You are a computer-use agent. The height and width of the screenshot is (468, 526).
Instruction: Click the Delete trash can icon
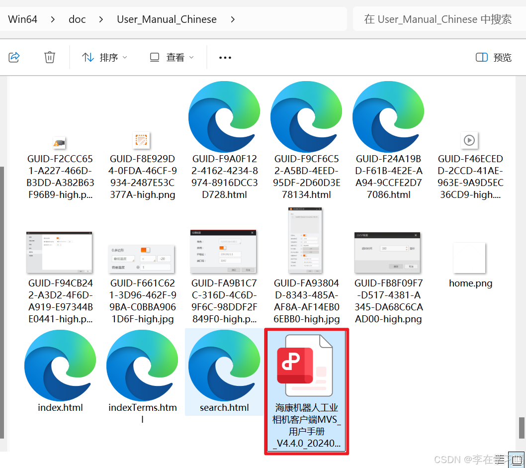click(x=50, y=57)
